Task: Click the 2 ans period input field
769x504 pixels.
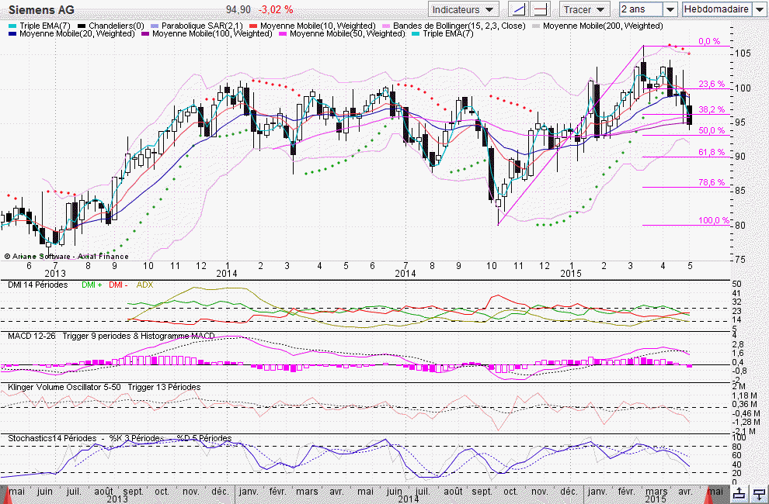Action: coord(642,9)
